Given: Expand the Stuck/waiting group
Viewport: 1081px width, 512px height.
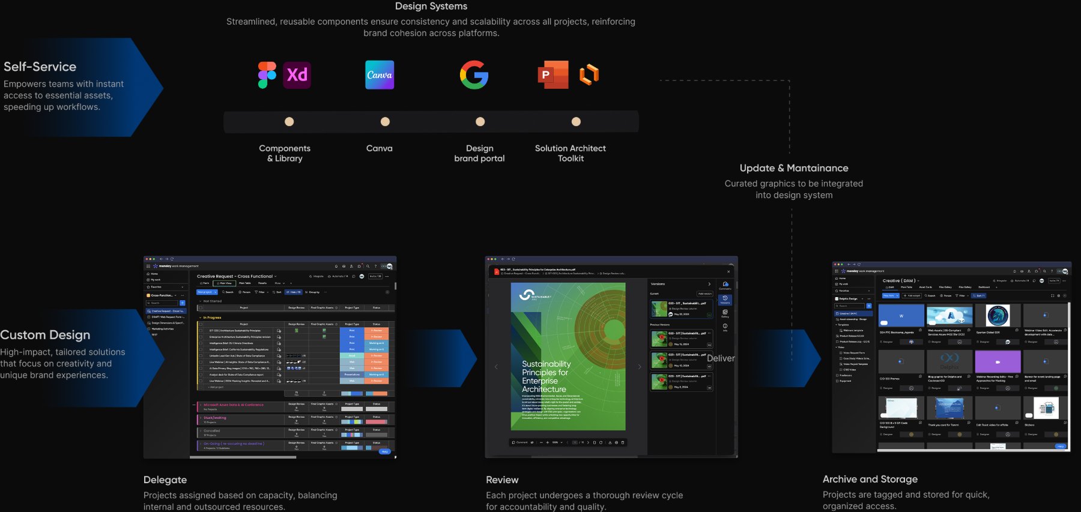Looking at the screenshot, I should [201, 418].
